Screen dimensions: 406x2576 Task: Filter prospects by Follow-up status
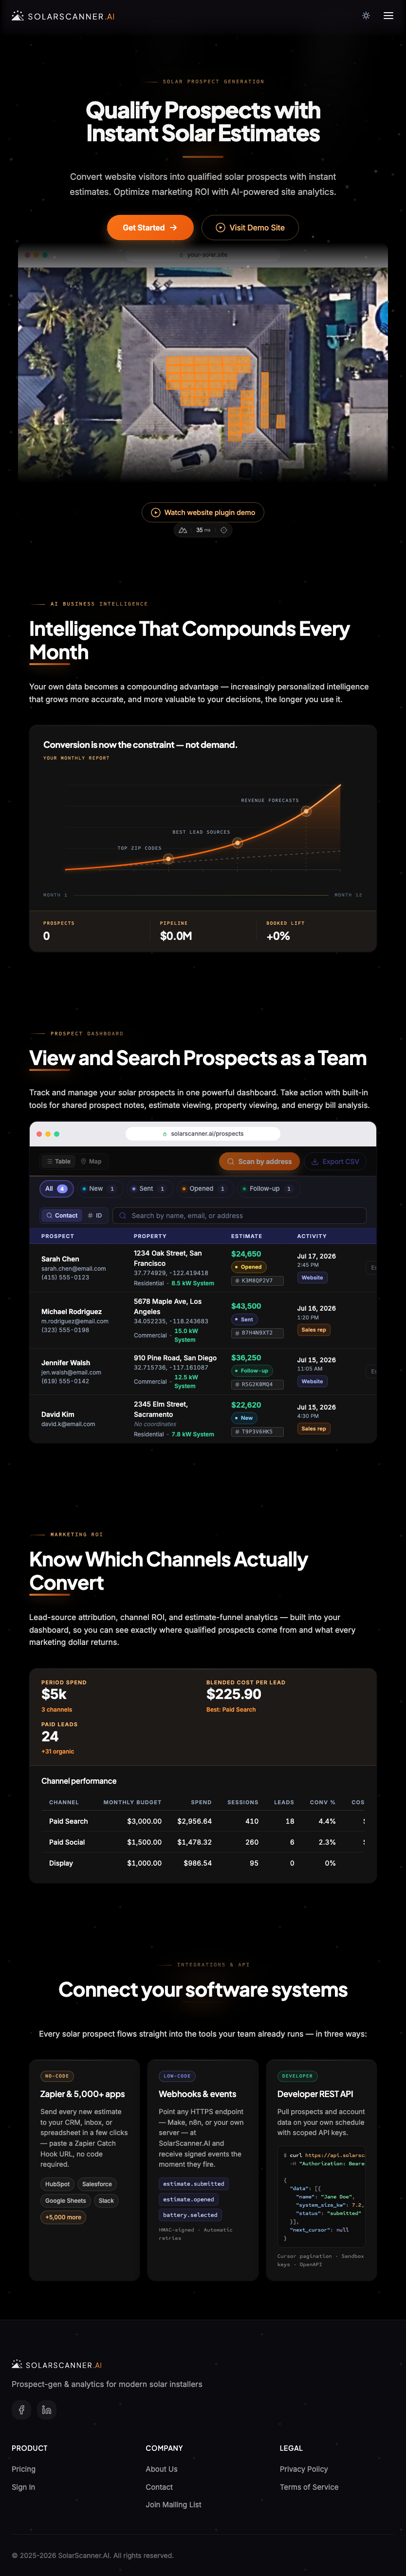[x=267, y=1188]
